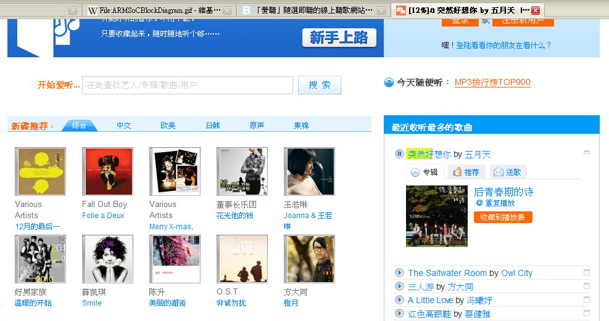
Task: Open 薛凯琪 Smile album cover
Action: [x=107, y=259]
